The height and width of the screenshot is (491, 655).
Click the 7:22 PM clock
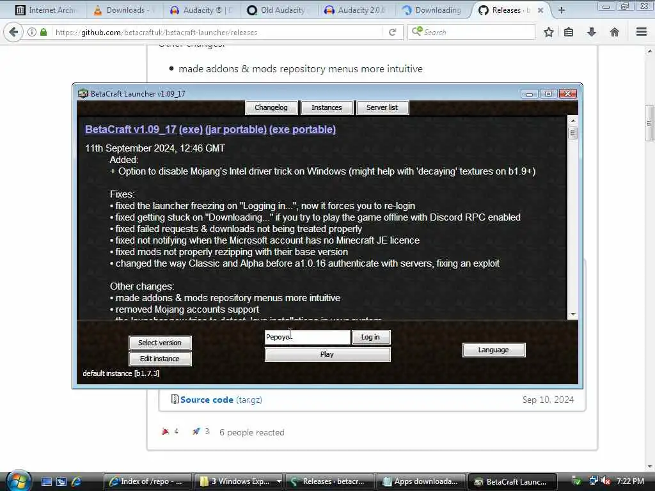click(630, 481)
